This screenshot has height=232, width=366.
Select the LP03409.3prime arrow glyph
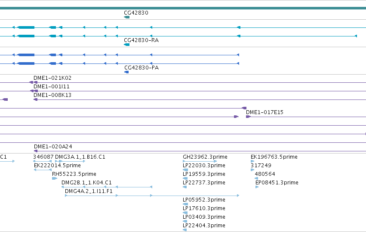coord(185,221)
